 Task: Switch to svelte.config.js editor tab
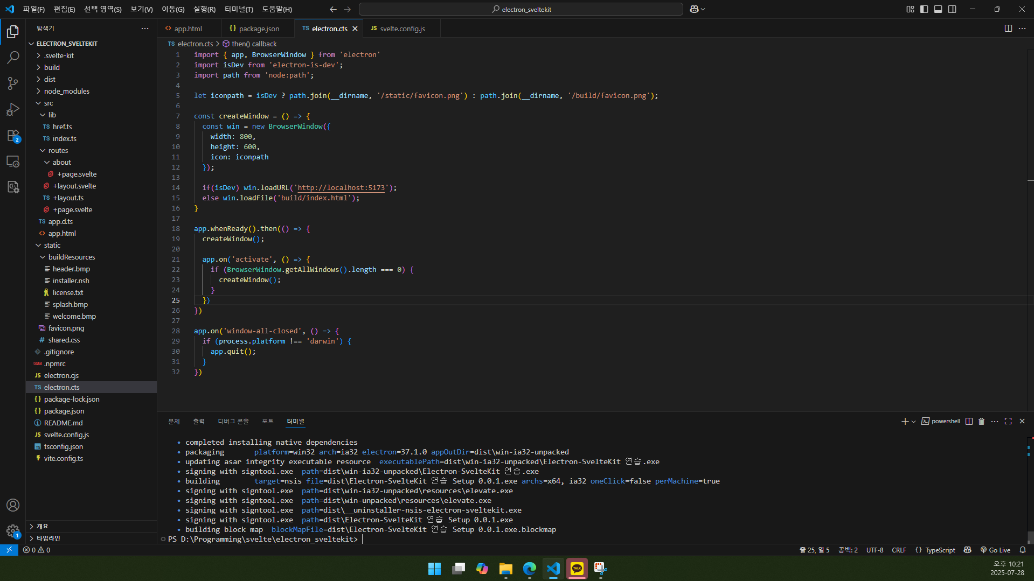(x=403, y=29)
